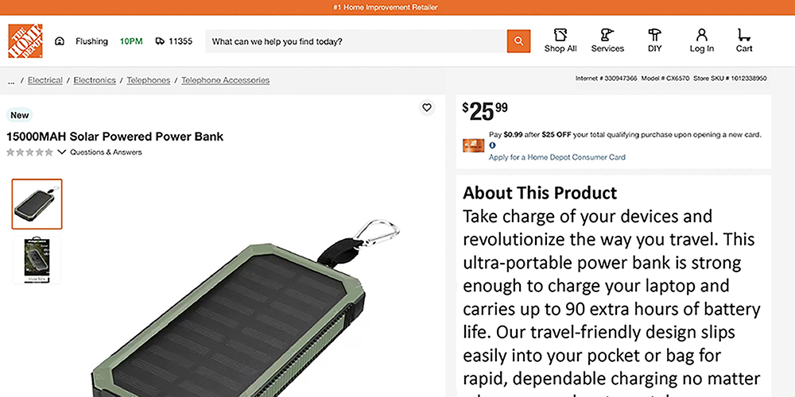Expand the breadcrumb ellipsis
Image resolution: width=795 pixels, height=397 pixels.
point(11,80)
